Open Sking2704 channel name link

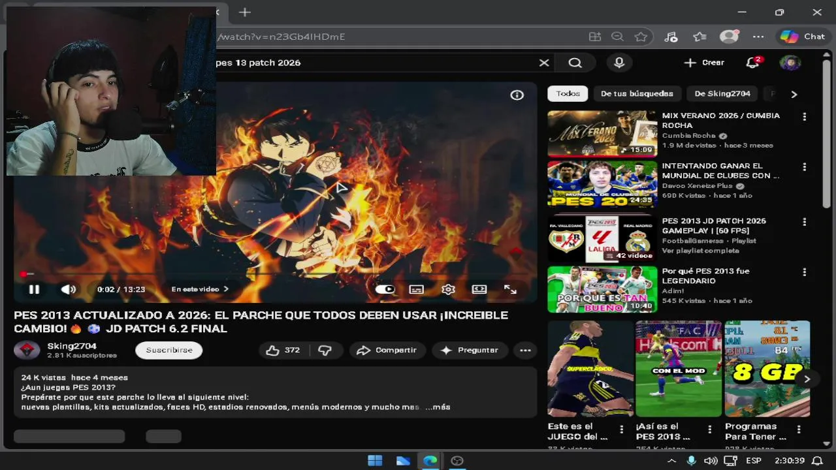72,346
